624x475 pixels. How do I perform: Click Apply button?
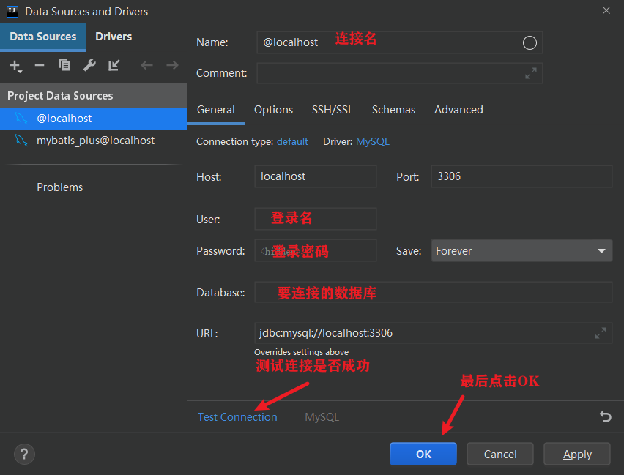(x=577, y=454)
